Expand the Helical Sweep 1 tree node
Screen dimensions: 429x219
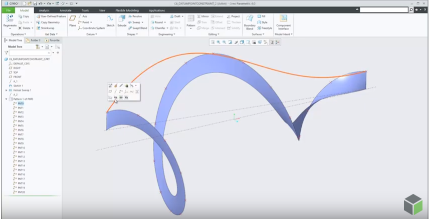[6, 90]
